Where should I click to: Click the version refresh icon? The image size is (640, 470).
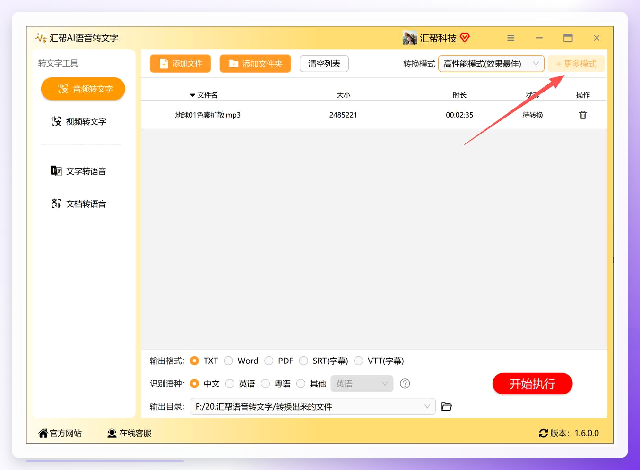pos(544,433)
